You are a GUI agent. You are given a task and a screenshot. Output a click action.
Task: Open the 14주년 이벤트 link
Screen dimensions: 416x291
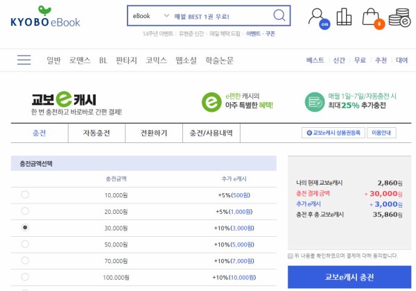tap(158, 33)
